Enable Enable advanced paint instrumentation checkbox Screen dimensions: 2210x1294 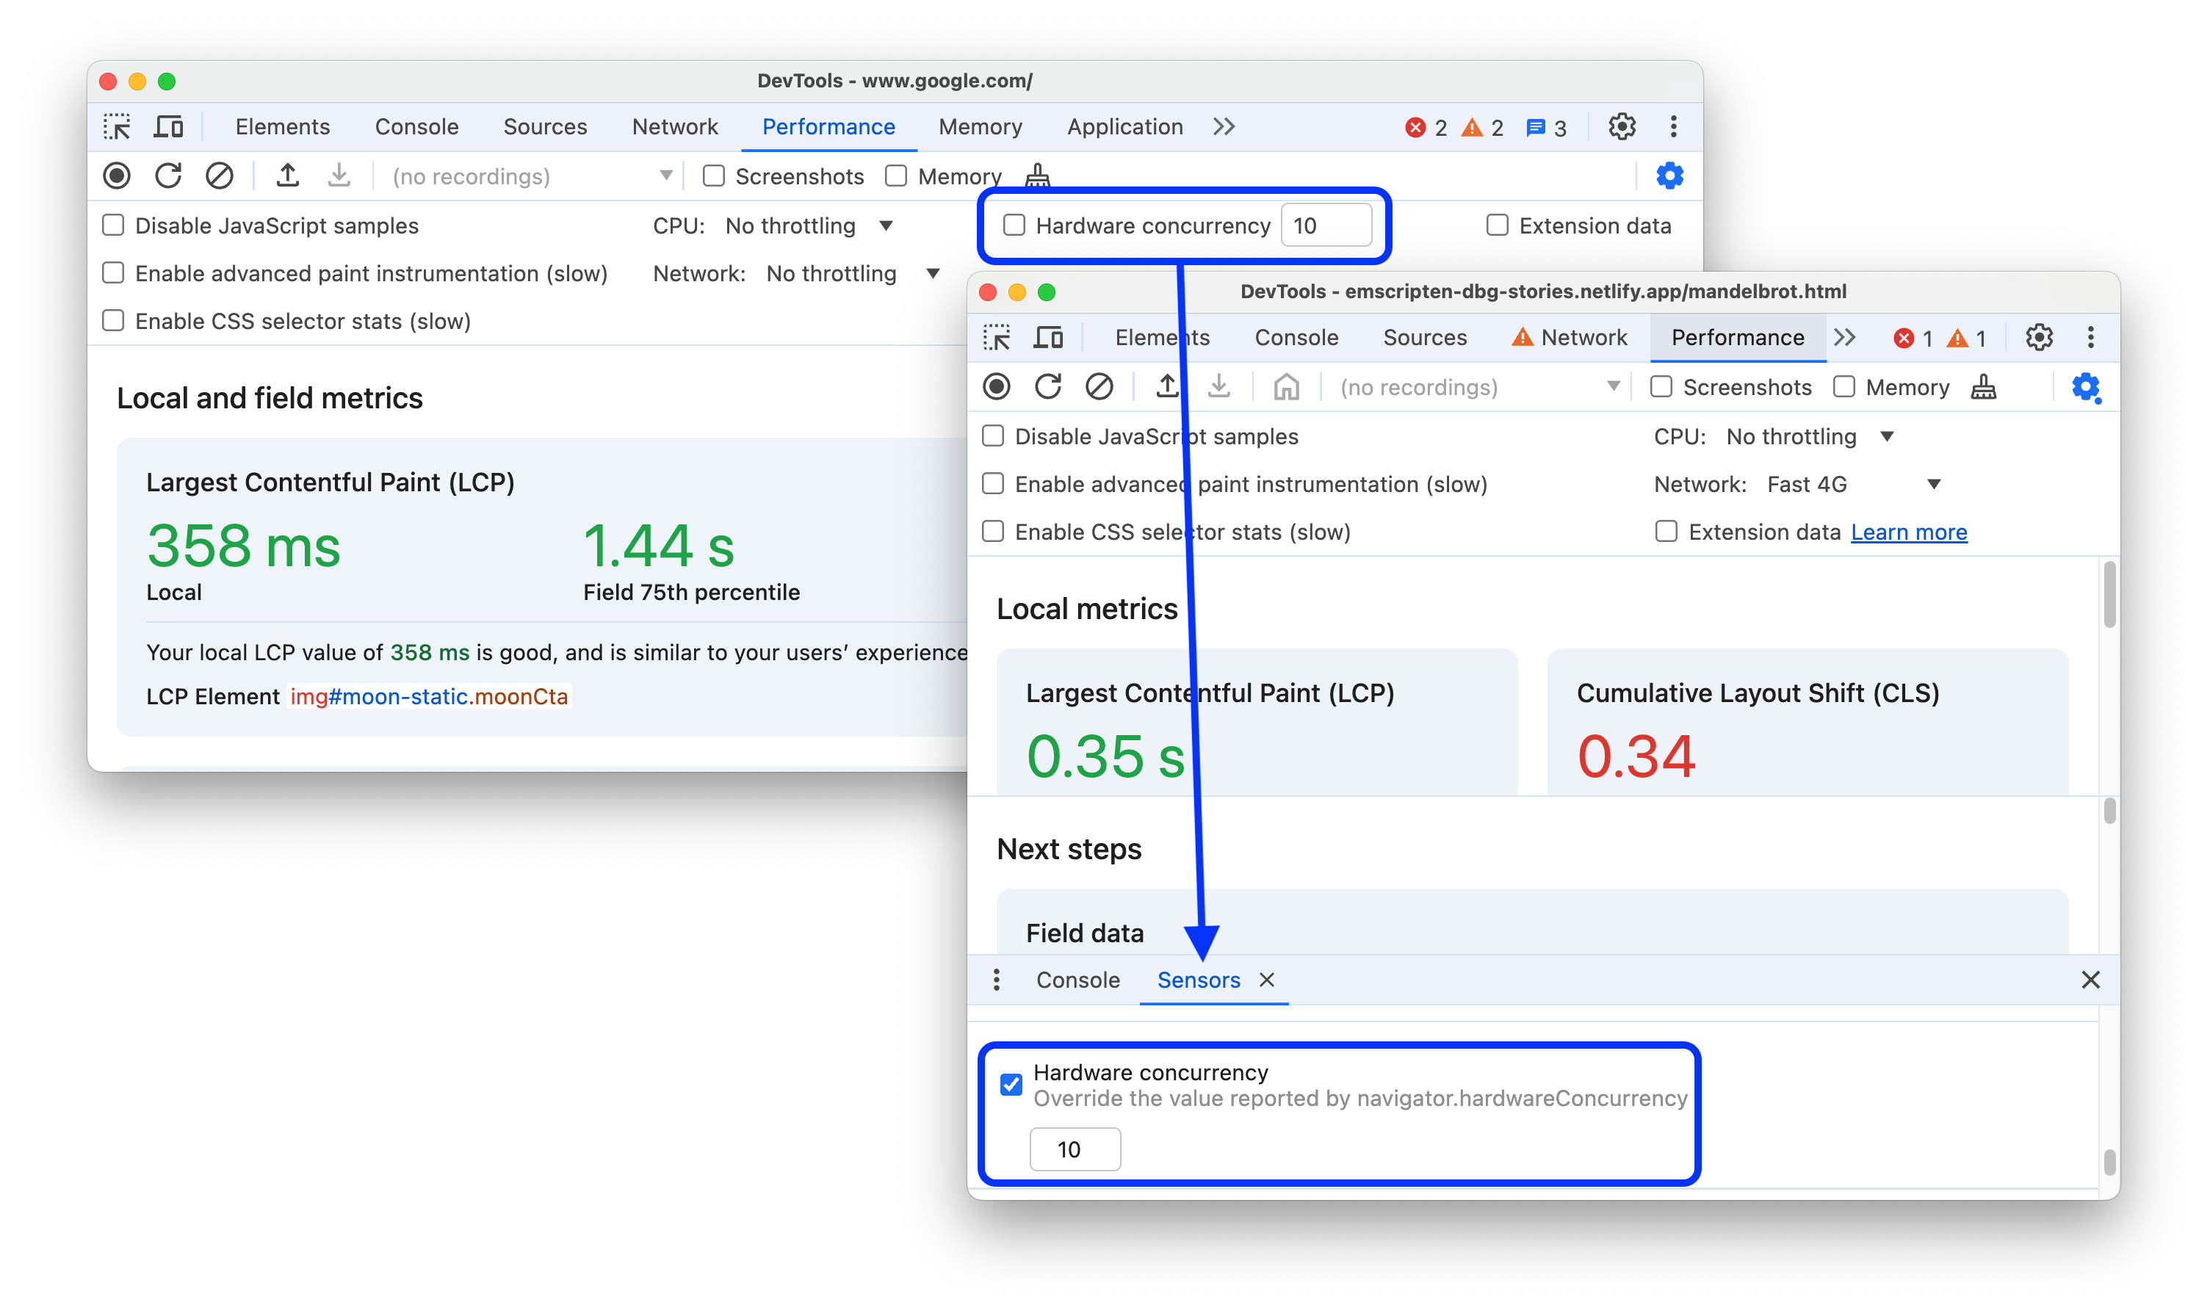click(x=115, y=272)
